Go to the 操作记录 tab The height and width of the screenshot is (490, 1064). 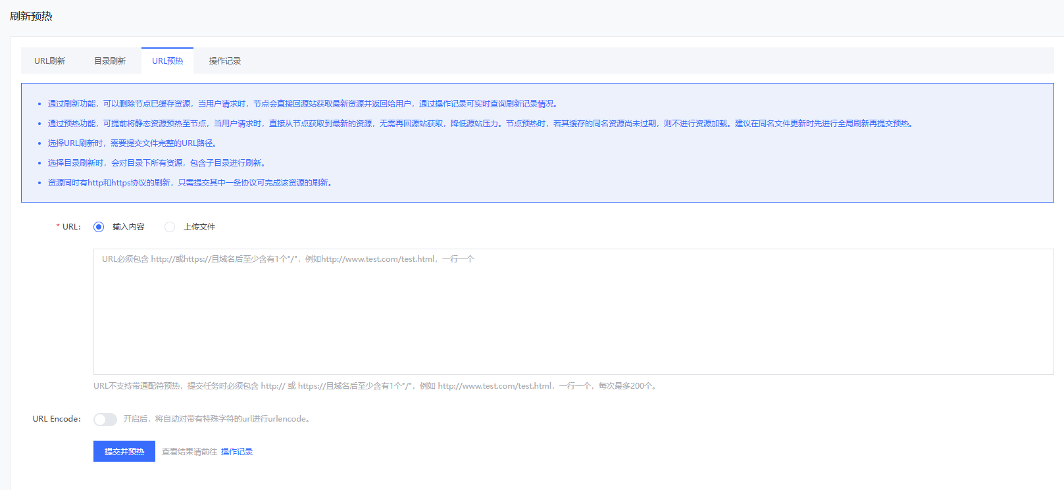[224, 61]
